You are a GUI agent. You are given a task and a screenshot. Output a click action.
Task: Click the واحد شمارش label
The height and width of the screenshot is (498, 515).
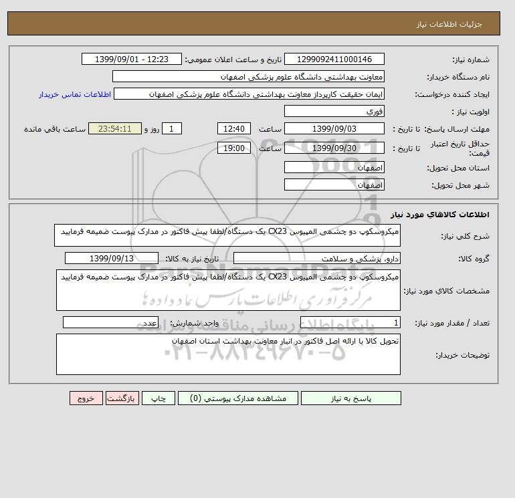click(x=194, y=323)
